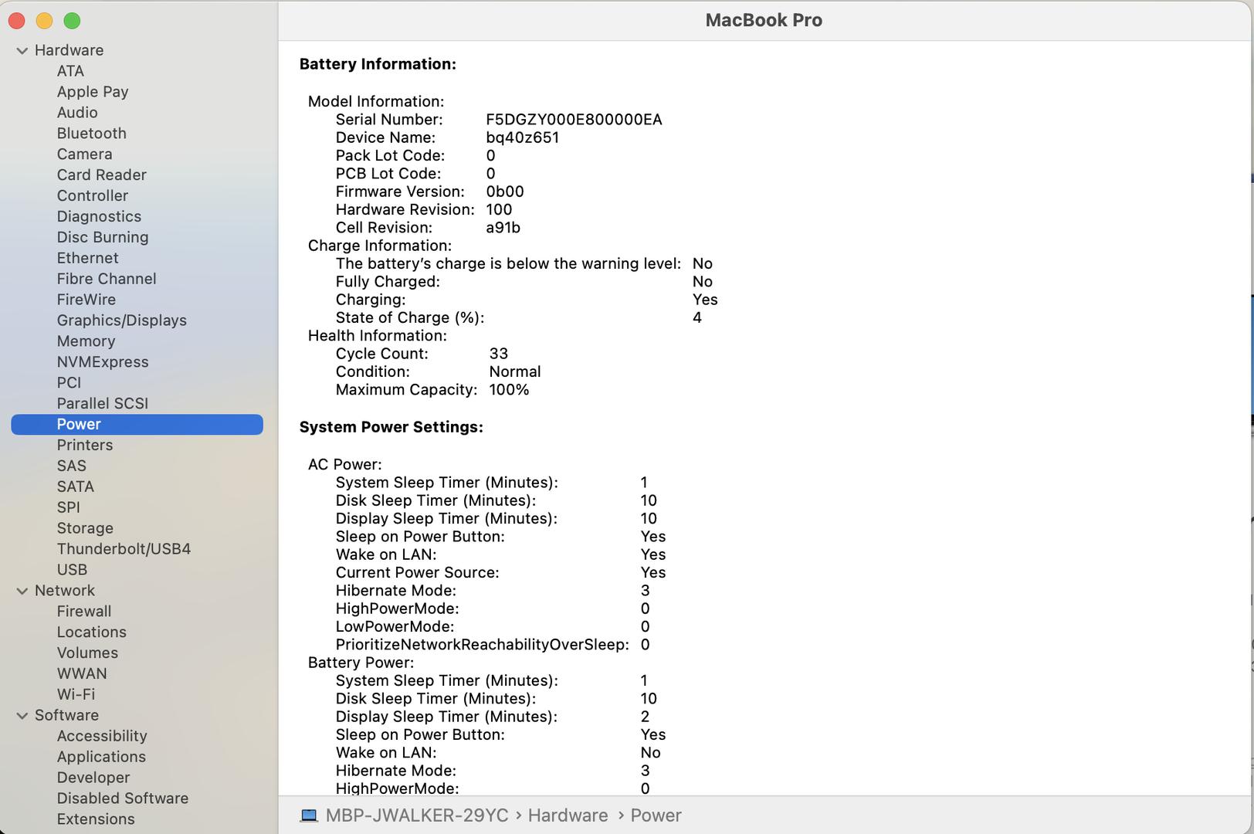Click the MacBook Pro window title

(x=764, y=21)
